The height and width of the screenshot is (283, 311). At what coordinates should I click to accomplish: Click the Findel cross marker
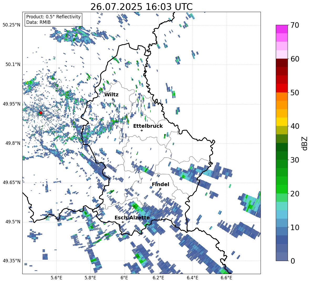(160, 189)
